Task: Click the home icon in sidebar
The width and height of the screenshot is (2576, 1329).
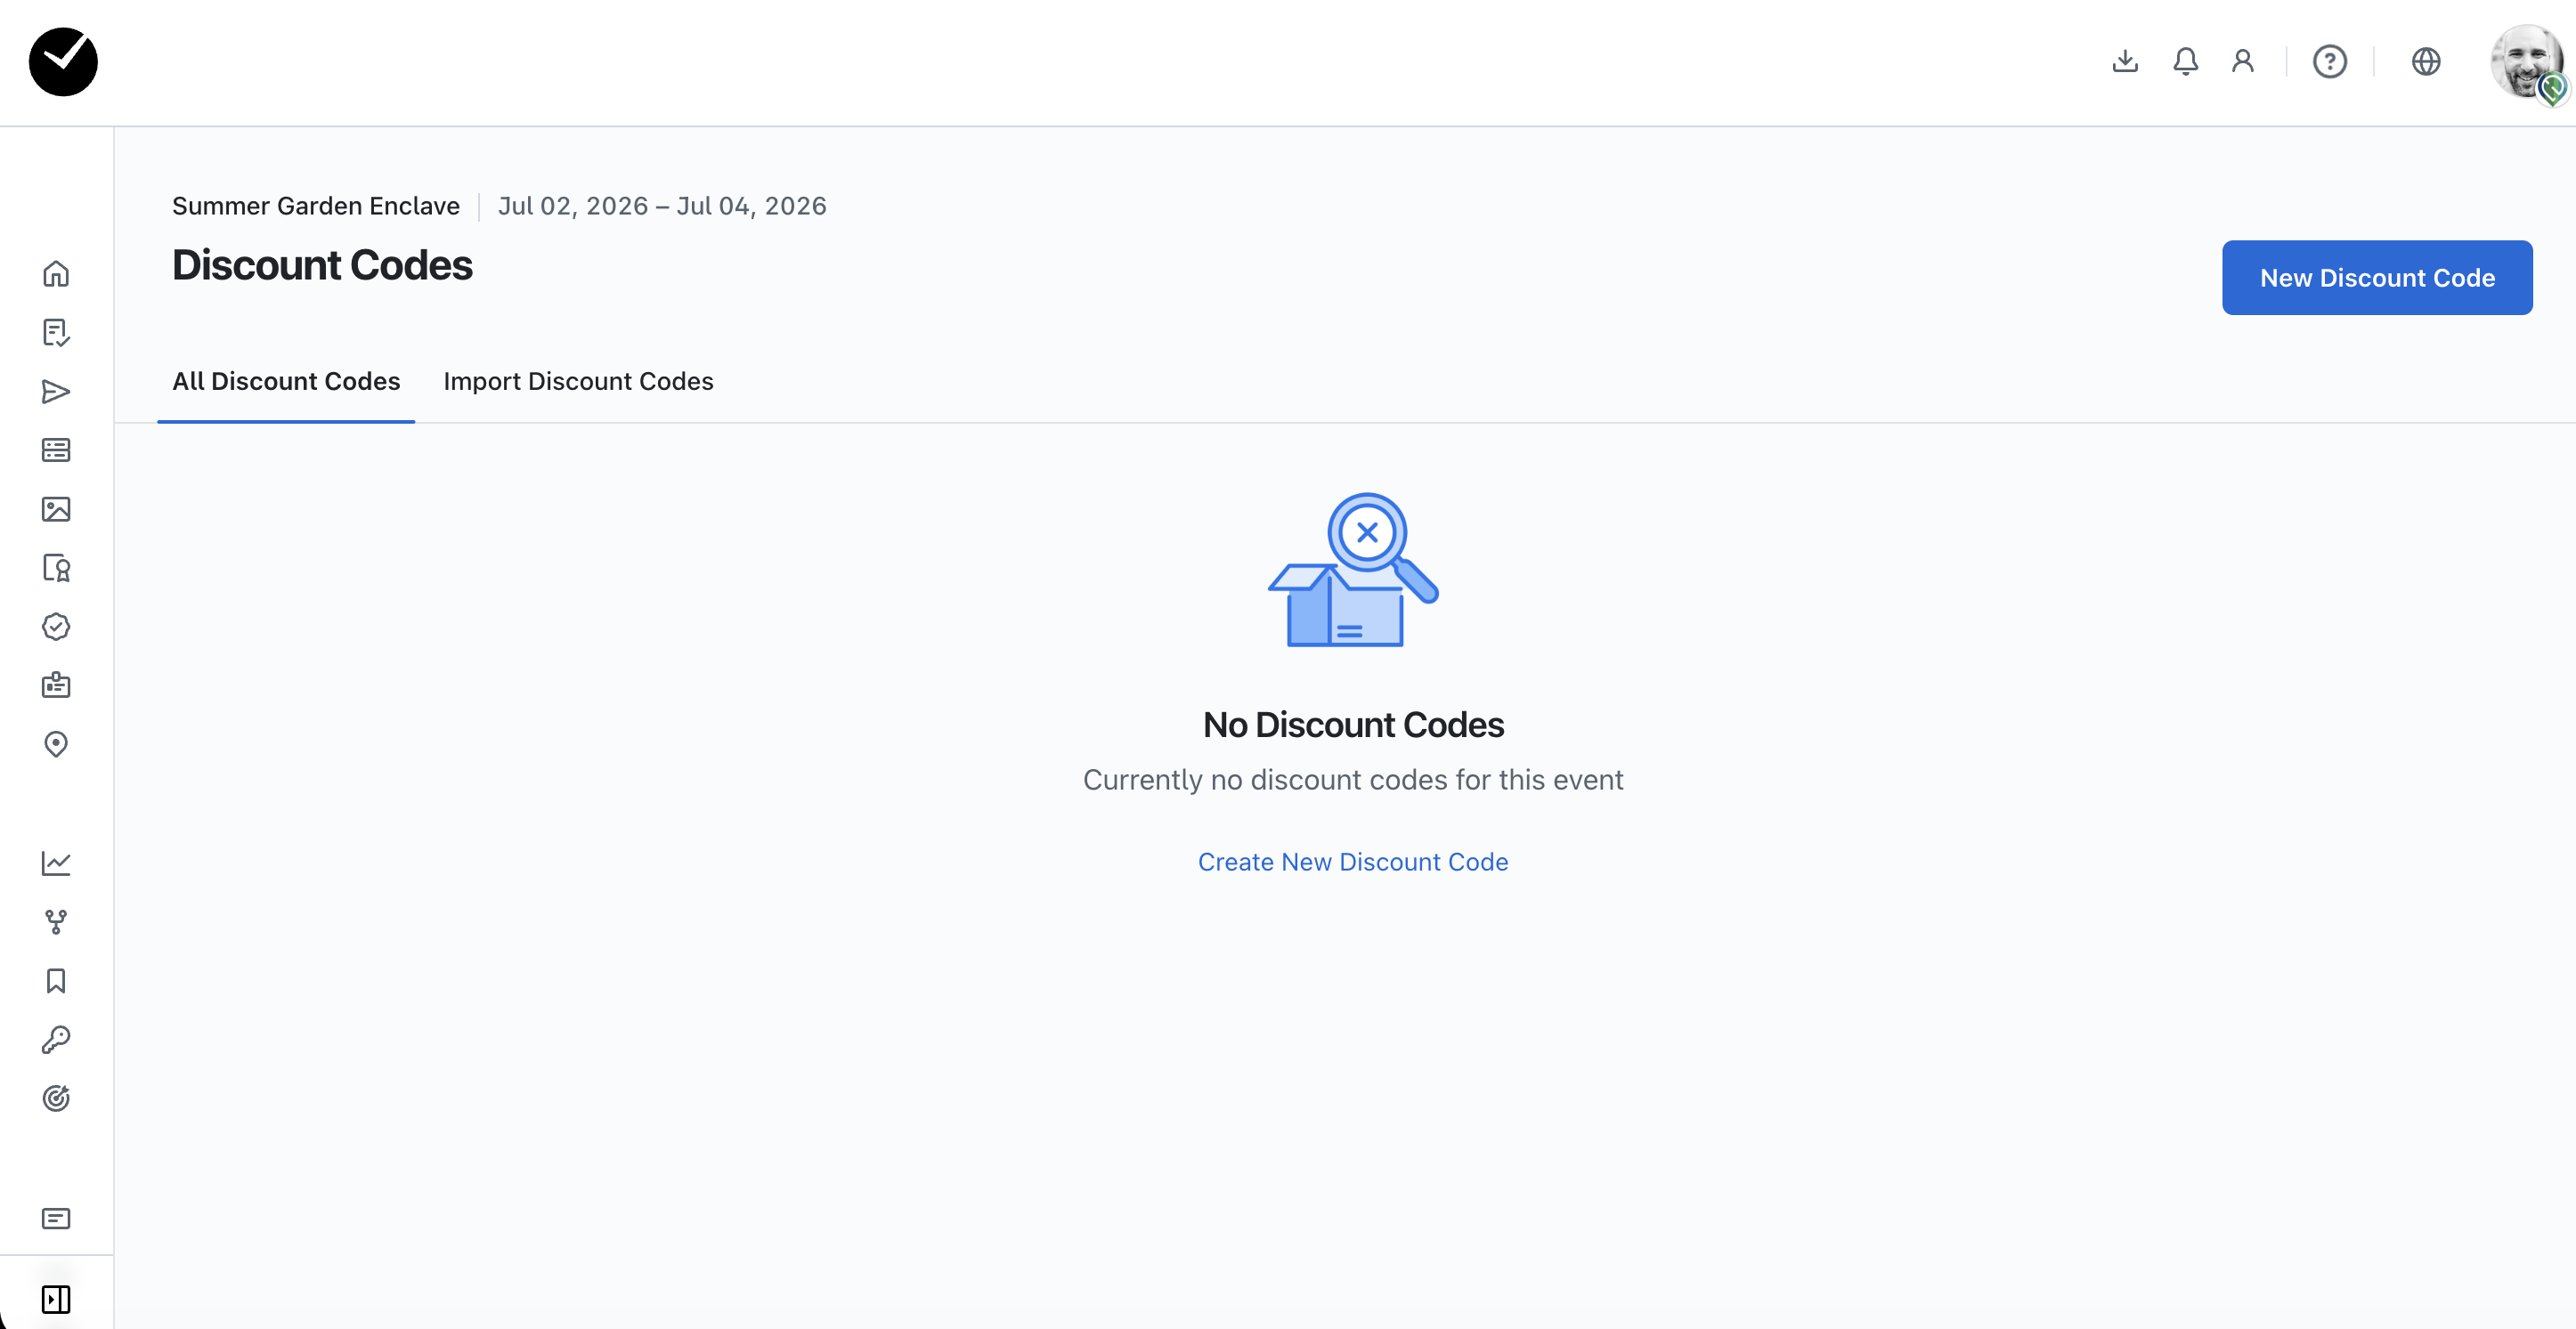Action: (56, 274)
